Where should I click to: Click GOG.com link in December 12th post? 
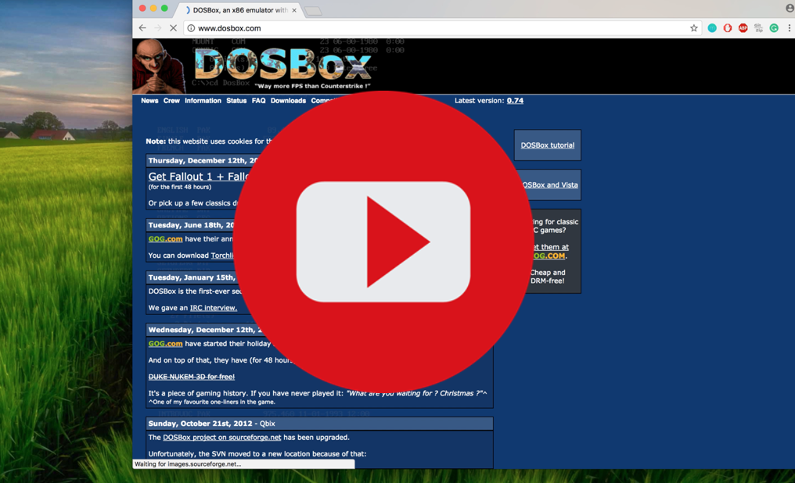[165, 344]
